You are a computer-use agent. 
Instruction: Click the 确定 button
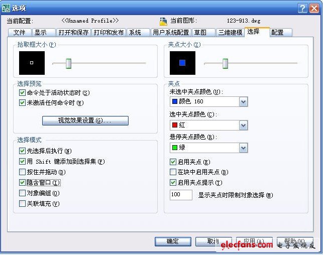173,241
